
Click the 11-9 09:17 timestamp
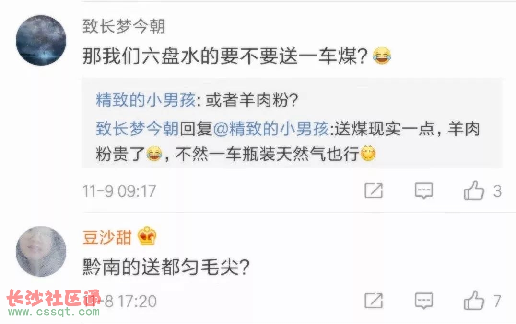[119, 191]
